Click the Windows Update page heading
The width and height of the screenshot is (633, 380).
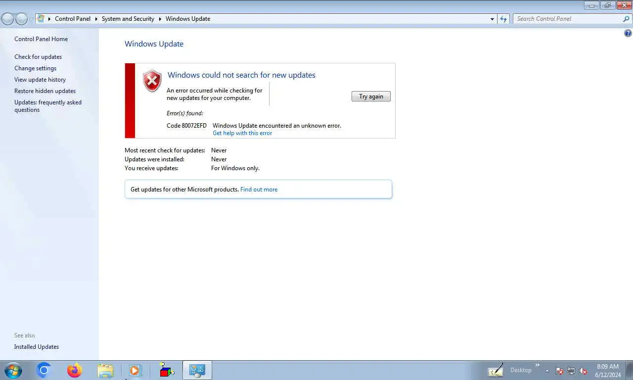click(154, 44)
